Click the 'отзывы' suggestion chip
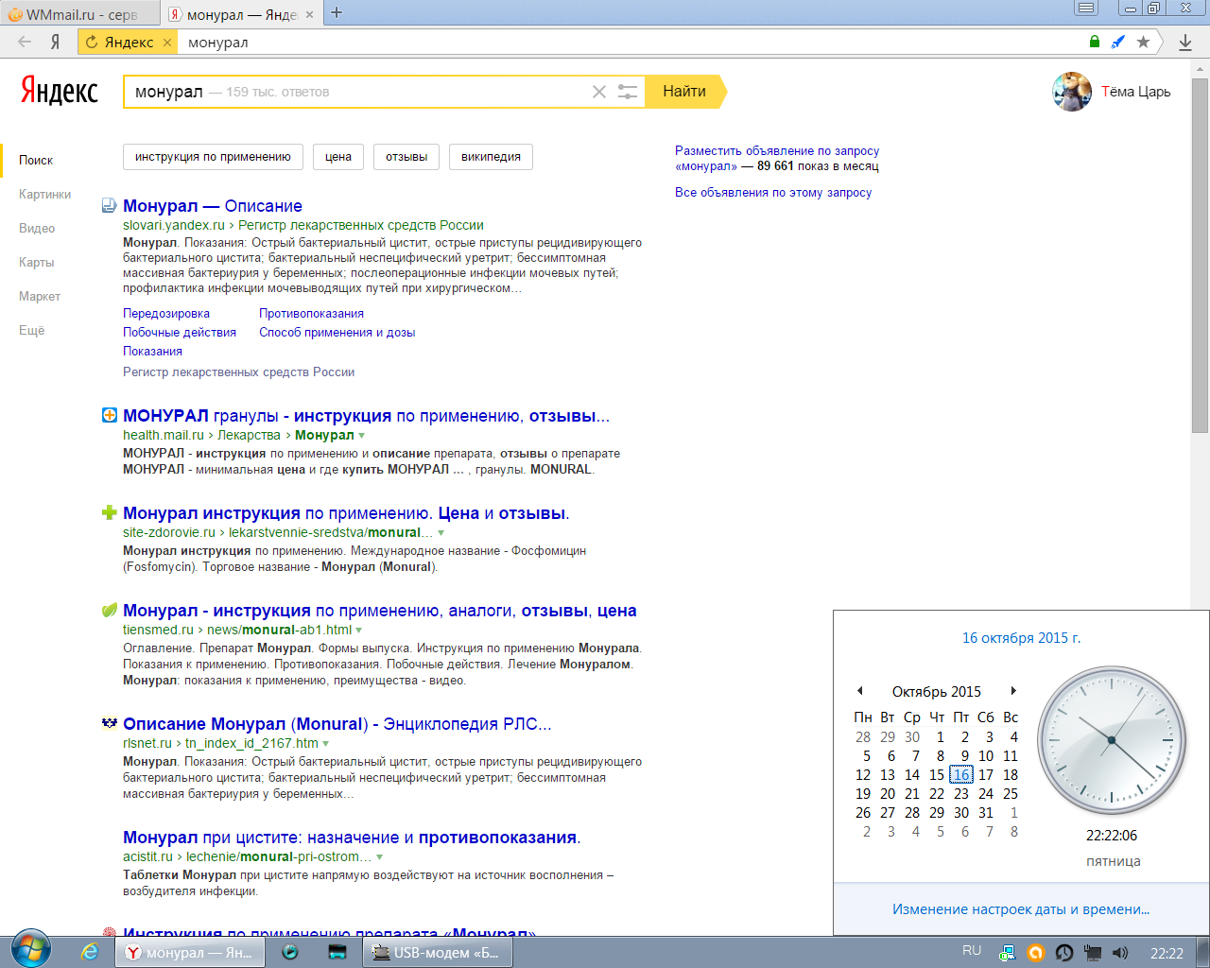Viewport: 1210px width, 968px height. click(x=406, y=157)
